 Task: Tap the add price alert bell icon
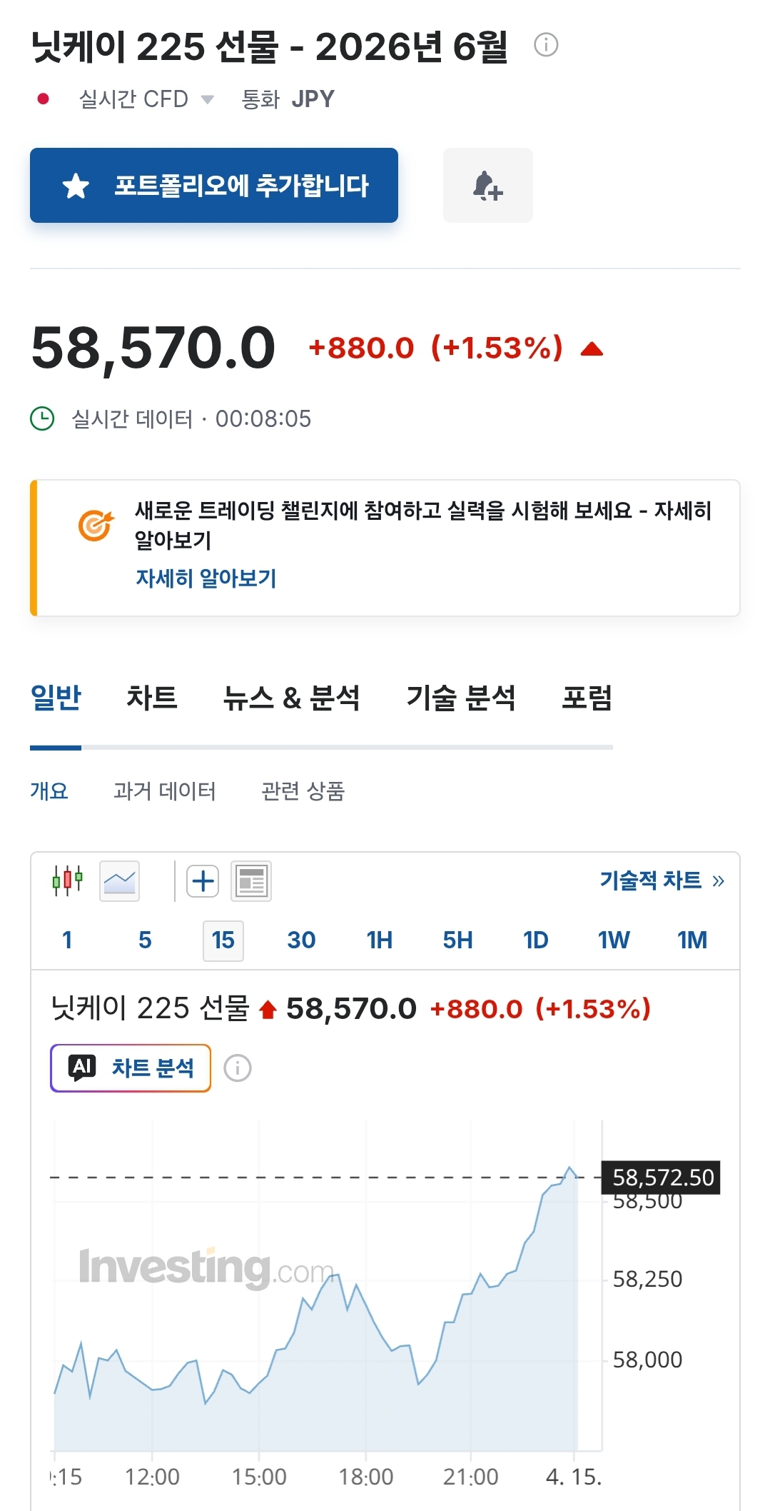click(488, 186)
